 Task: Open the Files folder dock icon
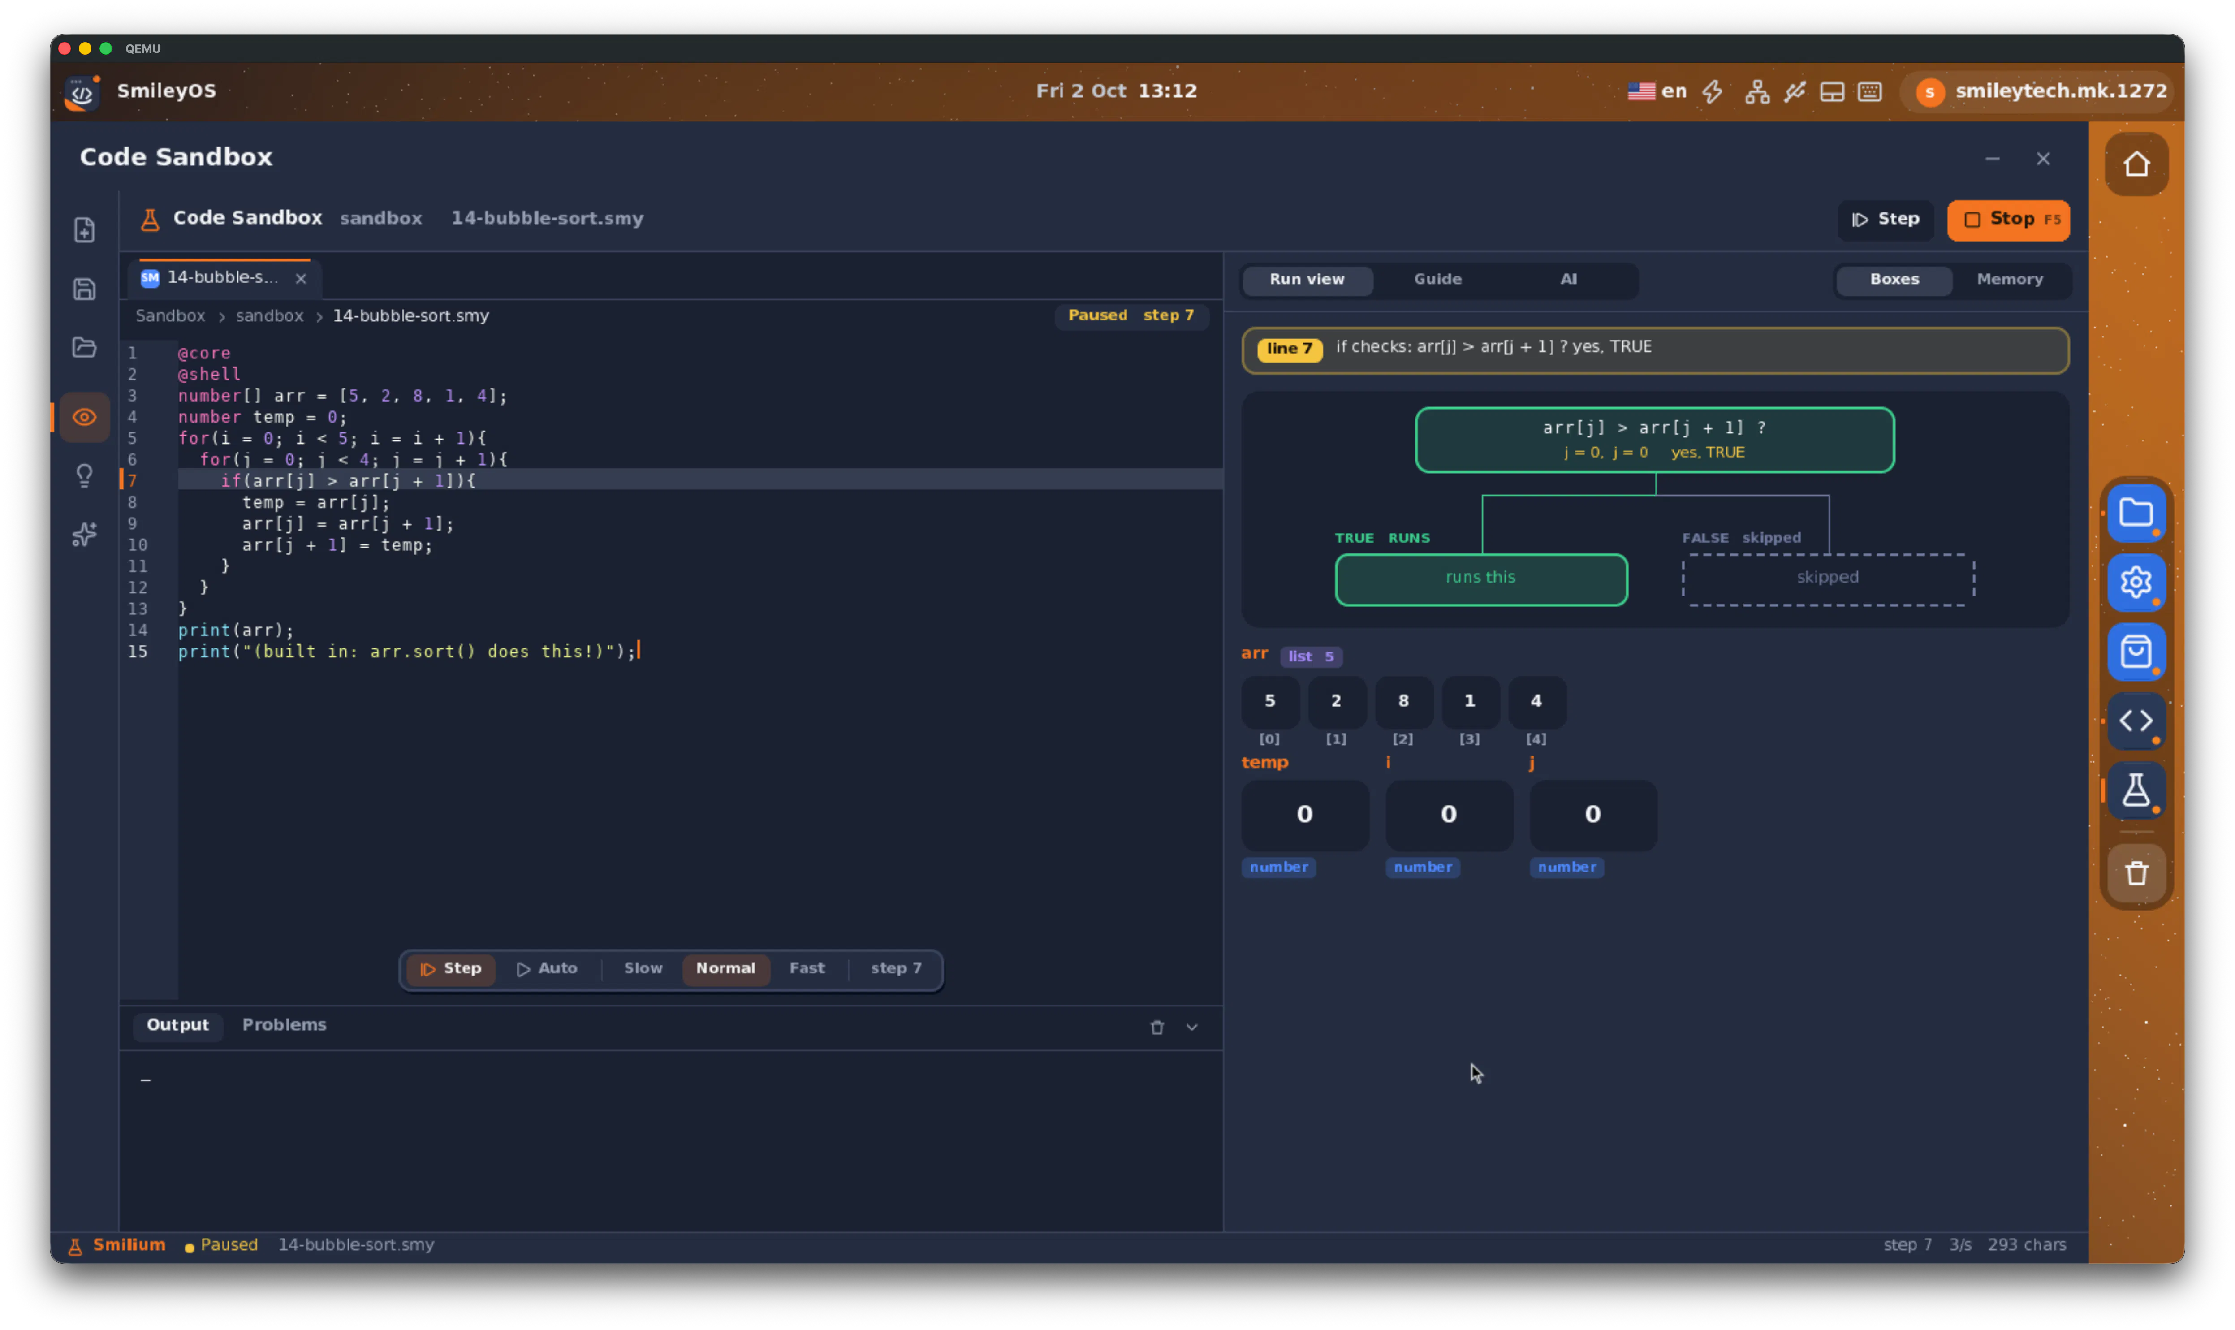(x=2136, y=514)
